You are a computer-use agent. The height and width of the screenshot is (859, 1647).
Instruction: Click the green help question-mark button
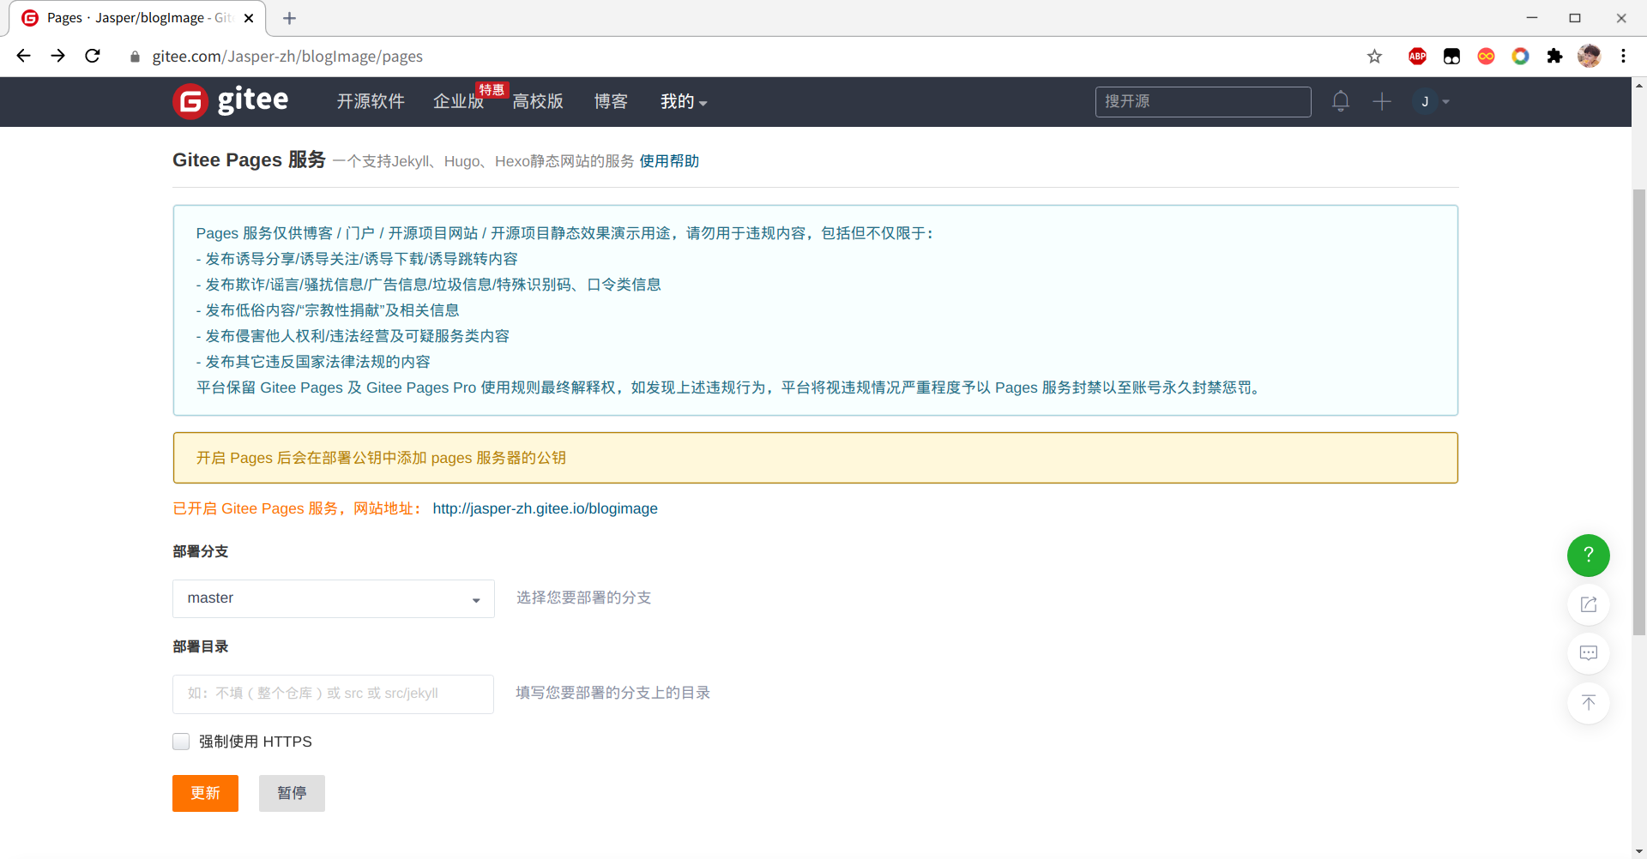point(1588,556)
